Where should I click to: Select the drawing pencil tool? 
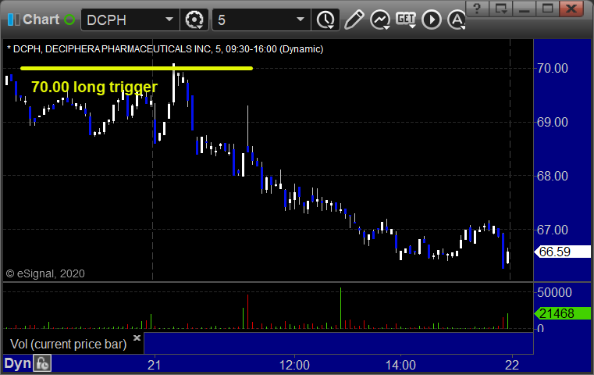click(354, 20)
